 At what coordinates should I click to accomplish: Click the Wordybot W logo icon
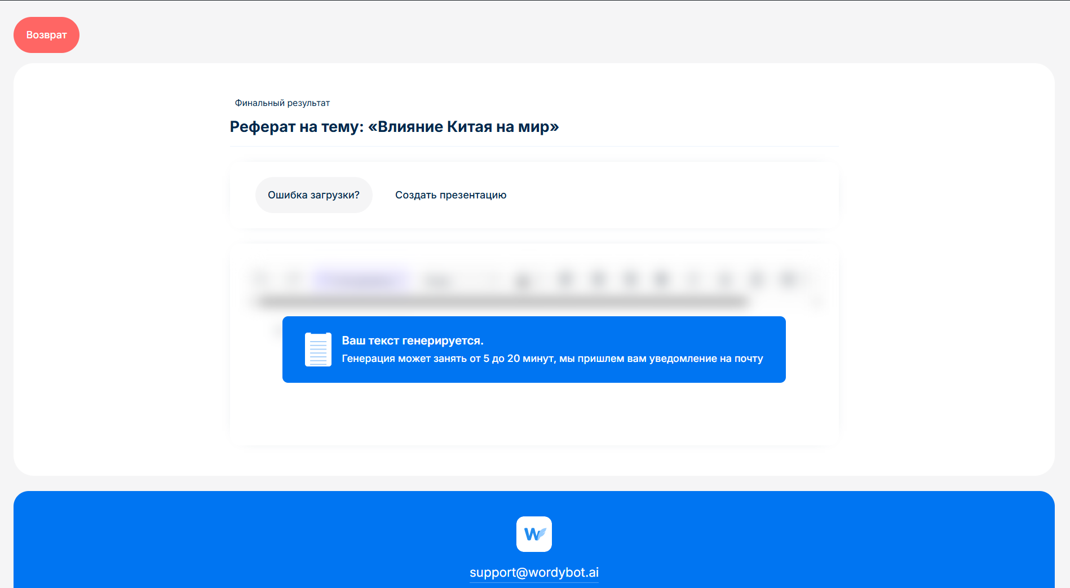click(534, 534)
